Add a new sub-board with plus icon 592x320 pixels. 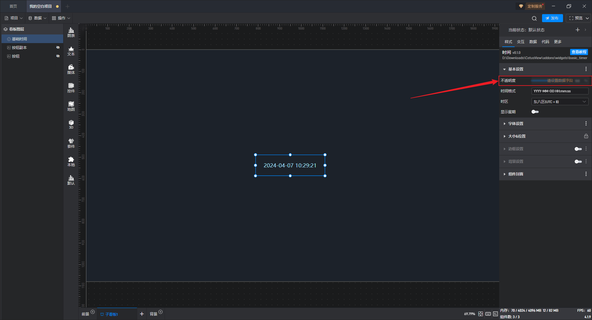coord(142,314)
